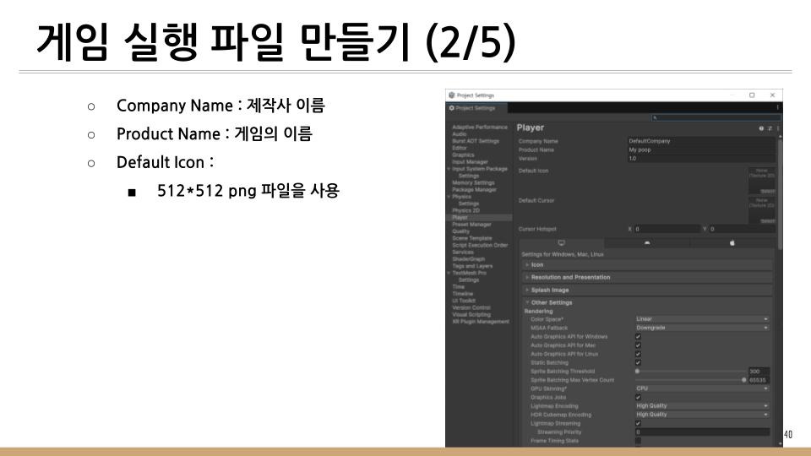Select Script Execution Order category
Screen dimensions: 811x456
tap(480, 245)
